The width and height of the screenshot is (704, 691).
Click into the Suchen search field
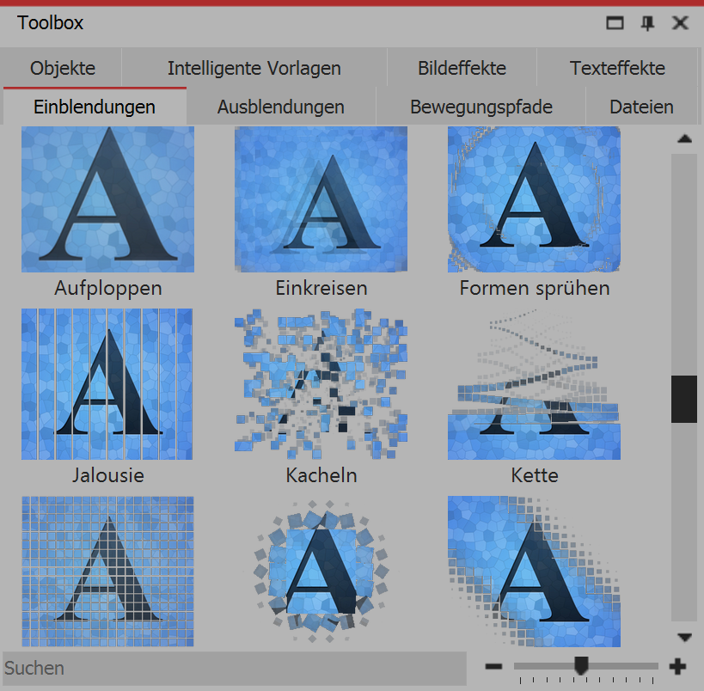pos(232,668)
